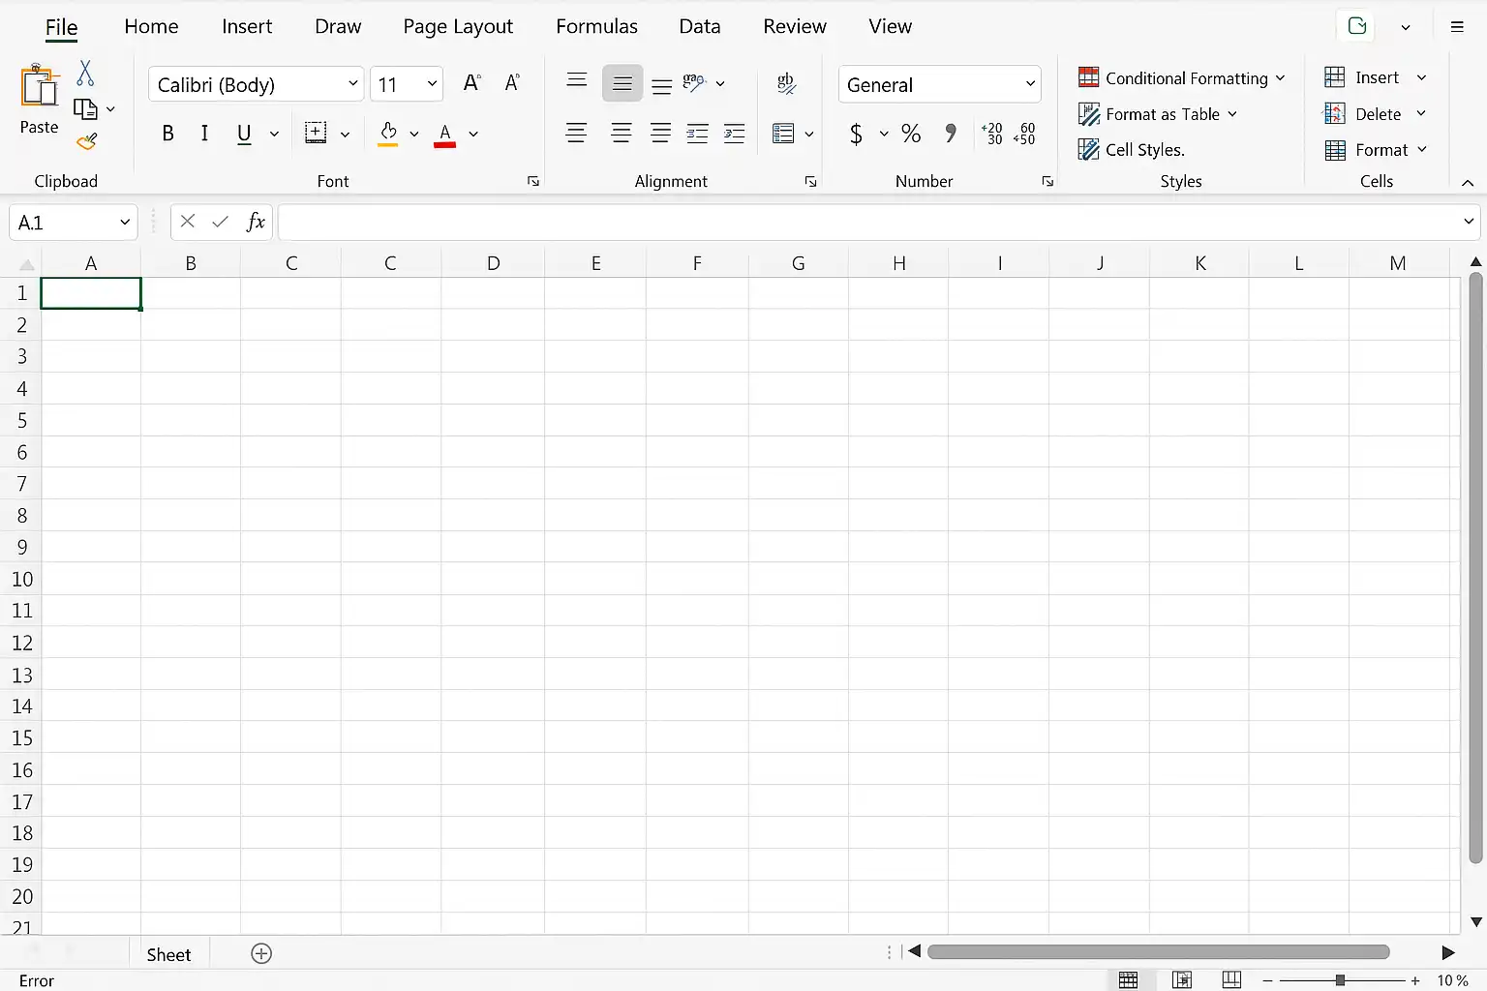Click the Increase Font Size icon
Viewport: 1487px width, 991px height.
tap(471, 83)
